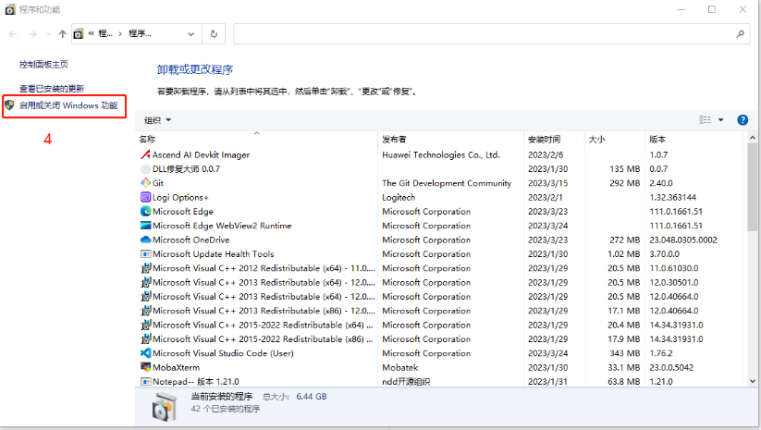Click the Edge WebView2 Runtime icon
This screenshot has height=430, width=761.
pos(145,226)
